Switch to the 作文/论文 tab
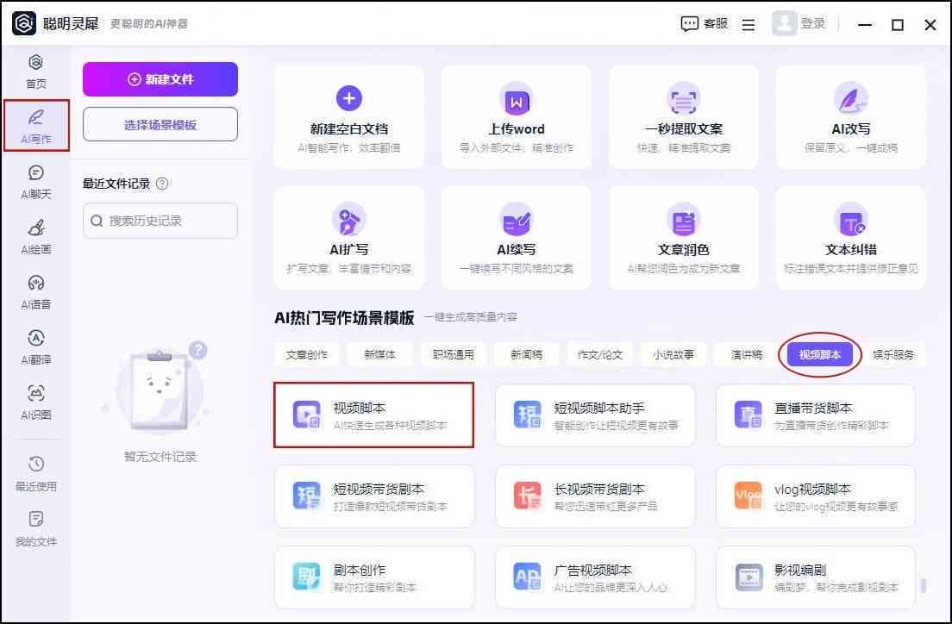This screenshot has height=624, width=952. 600,354
